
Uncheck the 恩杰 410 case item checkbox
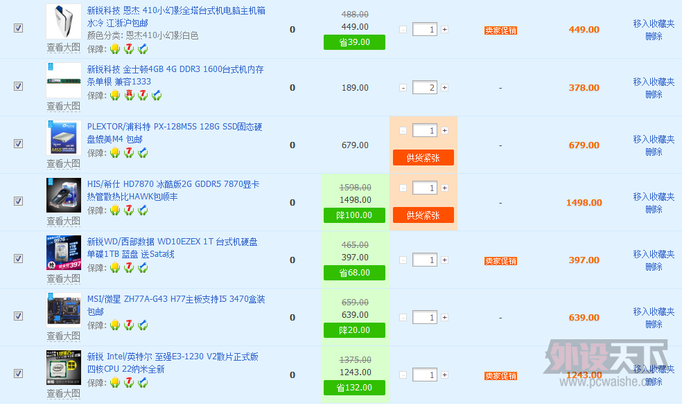[18, 28]
